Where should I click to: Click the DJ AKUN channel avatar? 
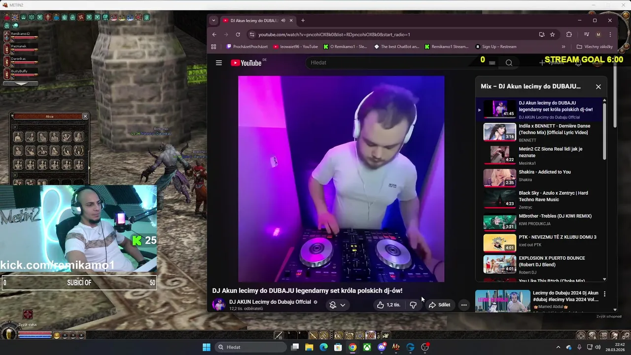[x=218, y=305]
